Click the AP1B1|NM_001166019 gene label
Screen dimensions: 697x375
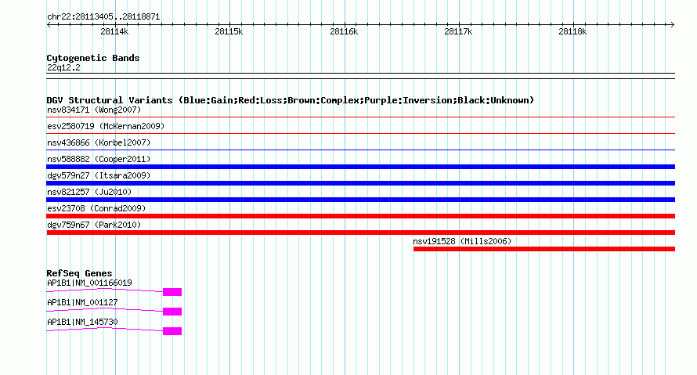[x=89, y=283]
